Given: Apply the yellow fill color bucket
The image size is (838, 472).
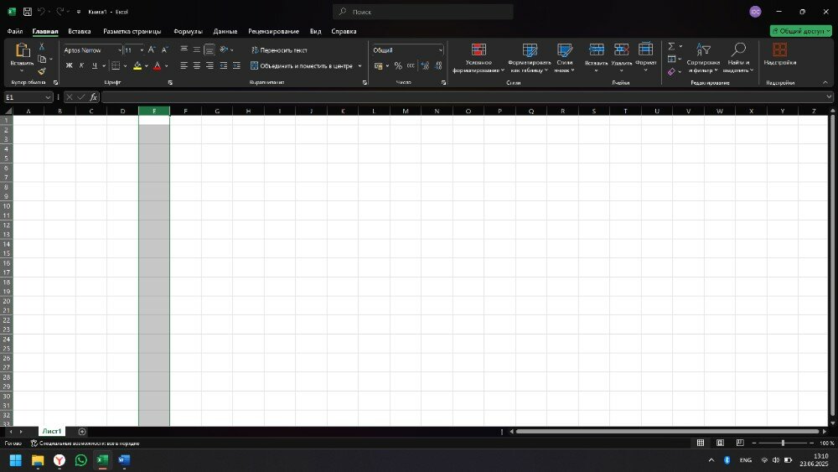Looking at the screenshot, I should point(137,65).
